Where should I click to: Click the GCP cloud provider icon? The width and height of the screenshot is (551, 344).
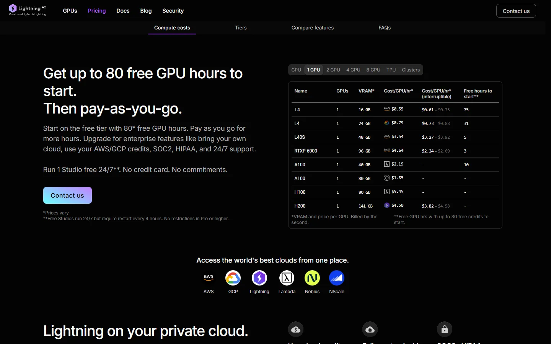[233, 278]
